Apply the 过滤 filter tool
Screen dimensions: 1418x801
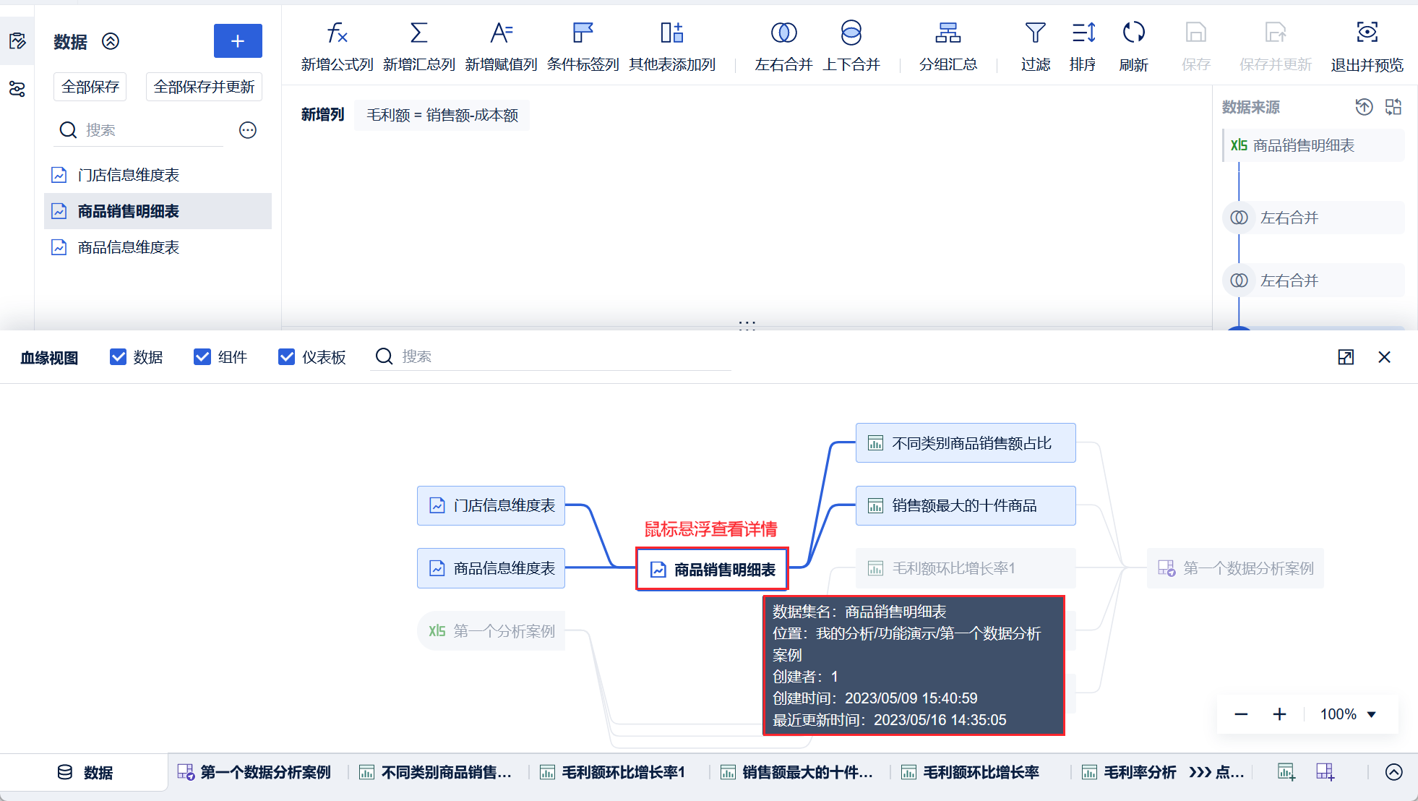point(1035,33)
